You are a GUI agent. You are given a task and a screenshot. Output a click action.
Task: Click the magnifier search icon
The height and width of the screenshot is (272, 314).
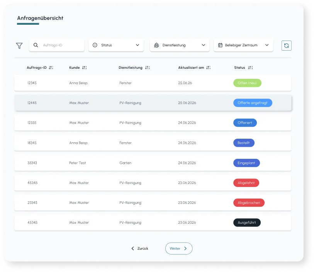tap(36, 45)
